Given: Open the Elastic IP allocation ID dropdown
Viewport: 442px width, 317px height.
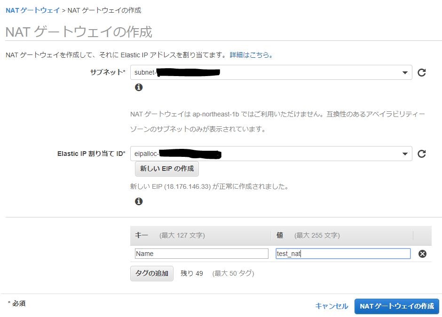Looking at the screenshot, I should tap(271, 154).
